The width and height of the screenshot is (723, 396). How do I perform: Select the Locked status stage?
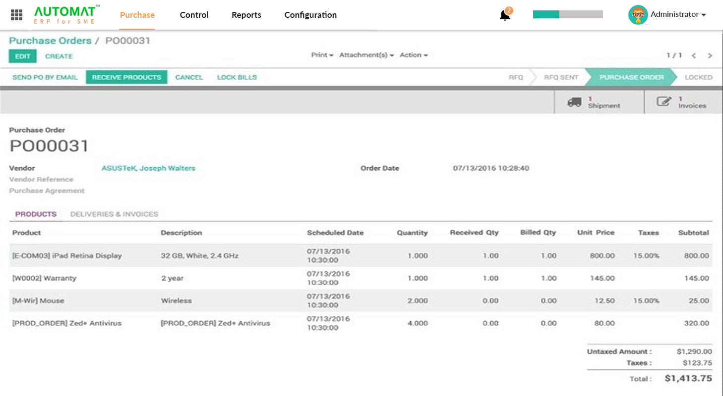[x=698, y=77]
